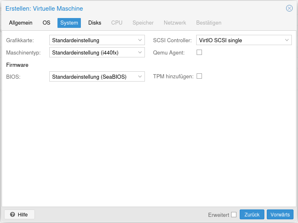Open the Disks tab

[94, 23]
